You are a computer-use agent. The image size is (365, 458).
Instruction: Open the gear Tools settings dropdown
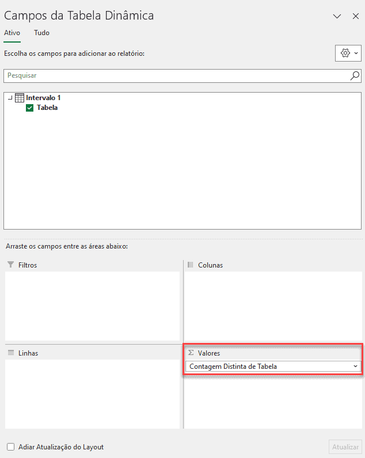click(348, 53)
